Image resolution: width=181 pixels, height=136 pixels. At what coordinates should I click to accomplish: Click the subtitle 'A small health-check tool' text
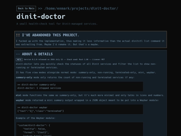57,24
